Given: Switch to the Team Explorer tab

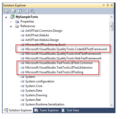Looking at the screenshot, I should pos(46,110).
